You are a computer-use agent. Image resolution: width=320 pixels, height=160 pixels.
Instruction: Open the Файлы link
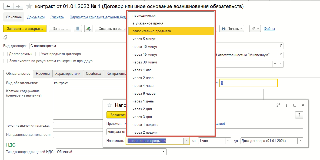269,29
